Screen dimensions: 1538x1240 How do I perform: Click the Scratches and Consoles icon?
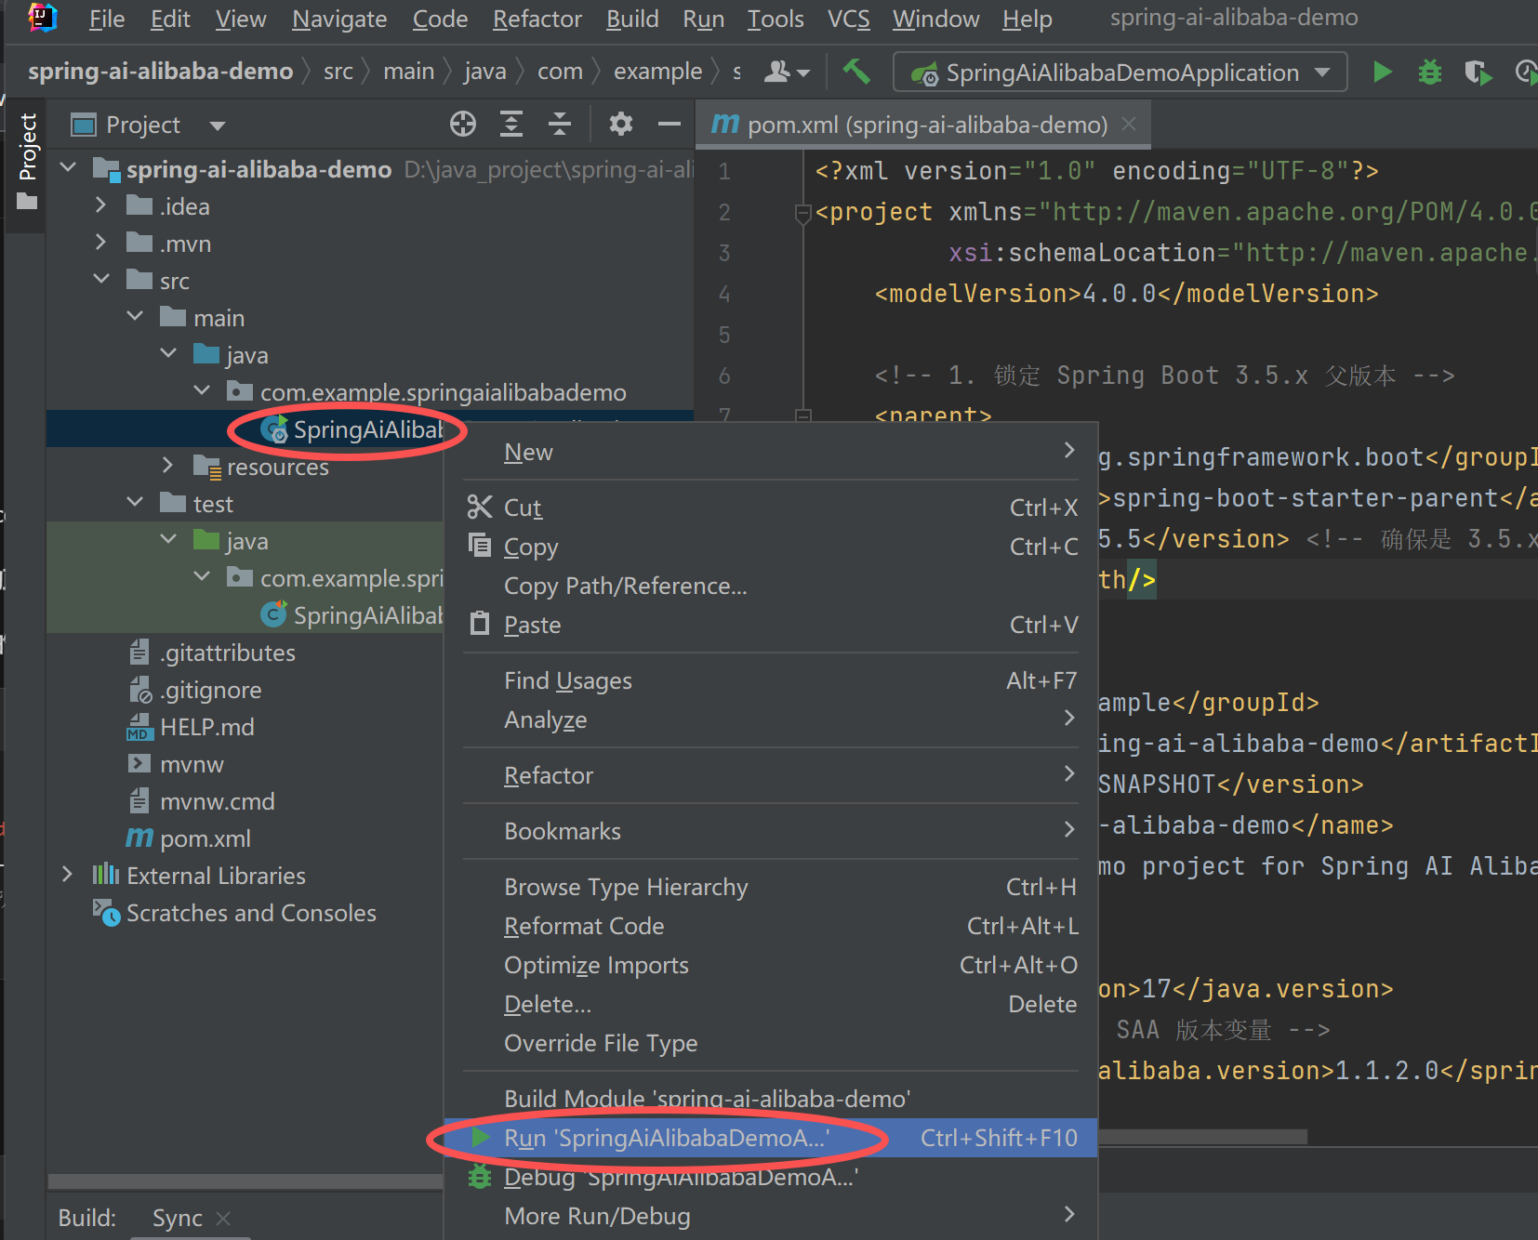pos(106,913)
